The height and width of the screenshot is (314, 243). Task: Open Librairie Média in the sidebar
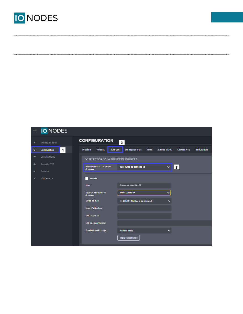click(48, 157)
